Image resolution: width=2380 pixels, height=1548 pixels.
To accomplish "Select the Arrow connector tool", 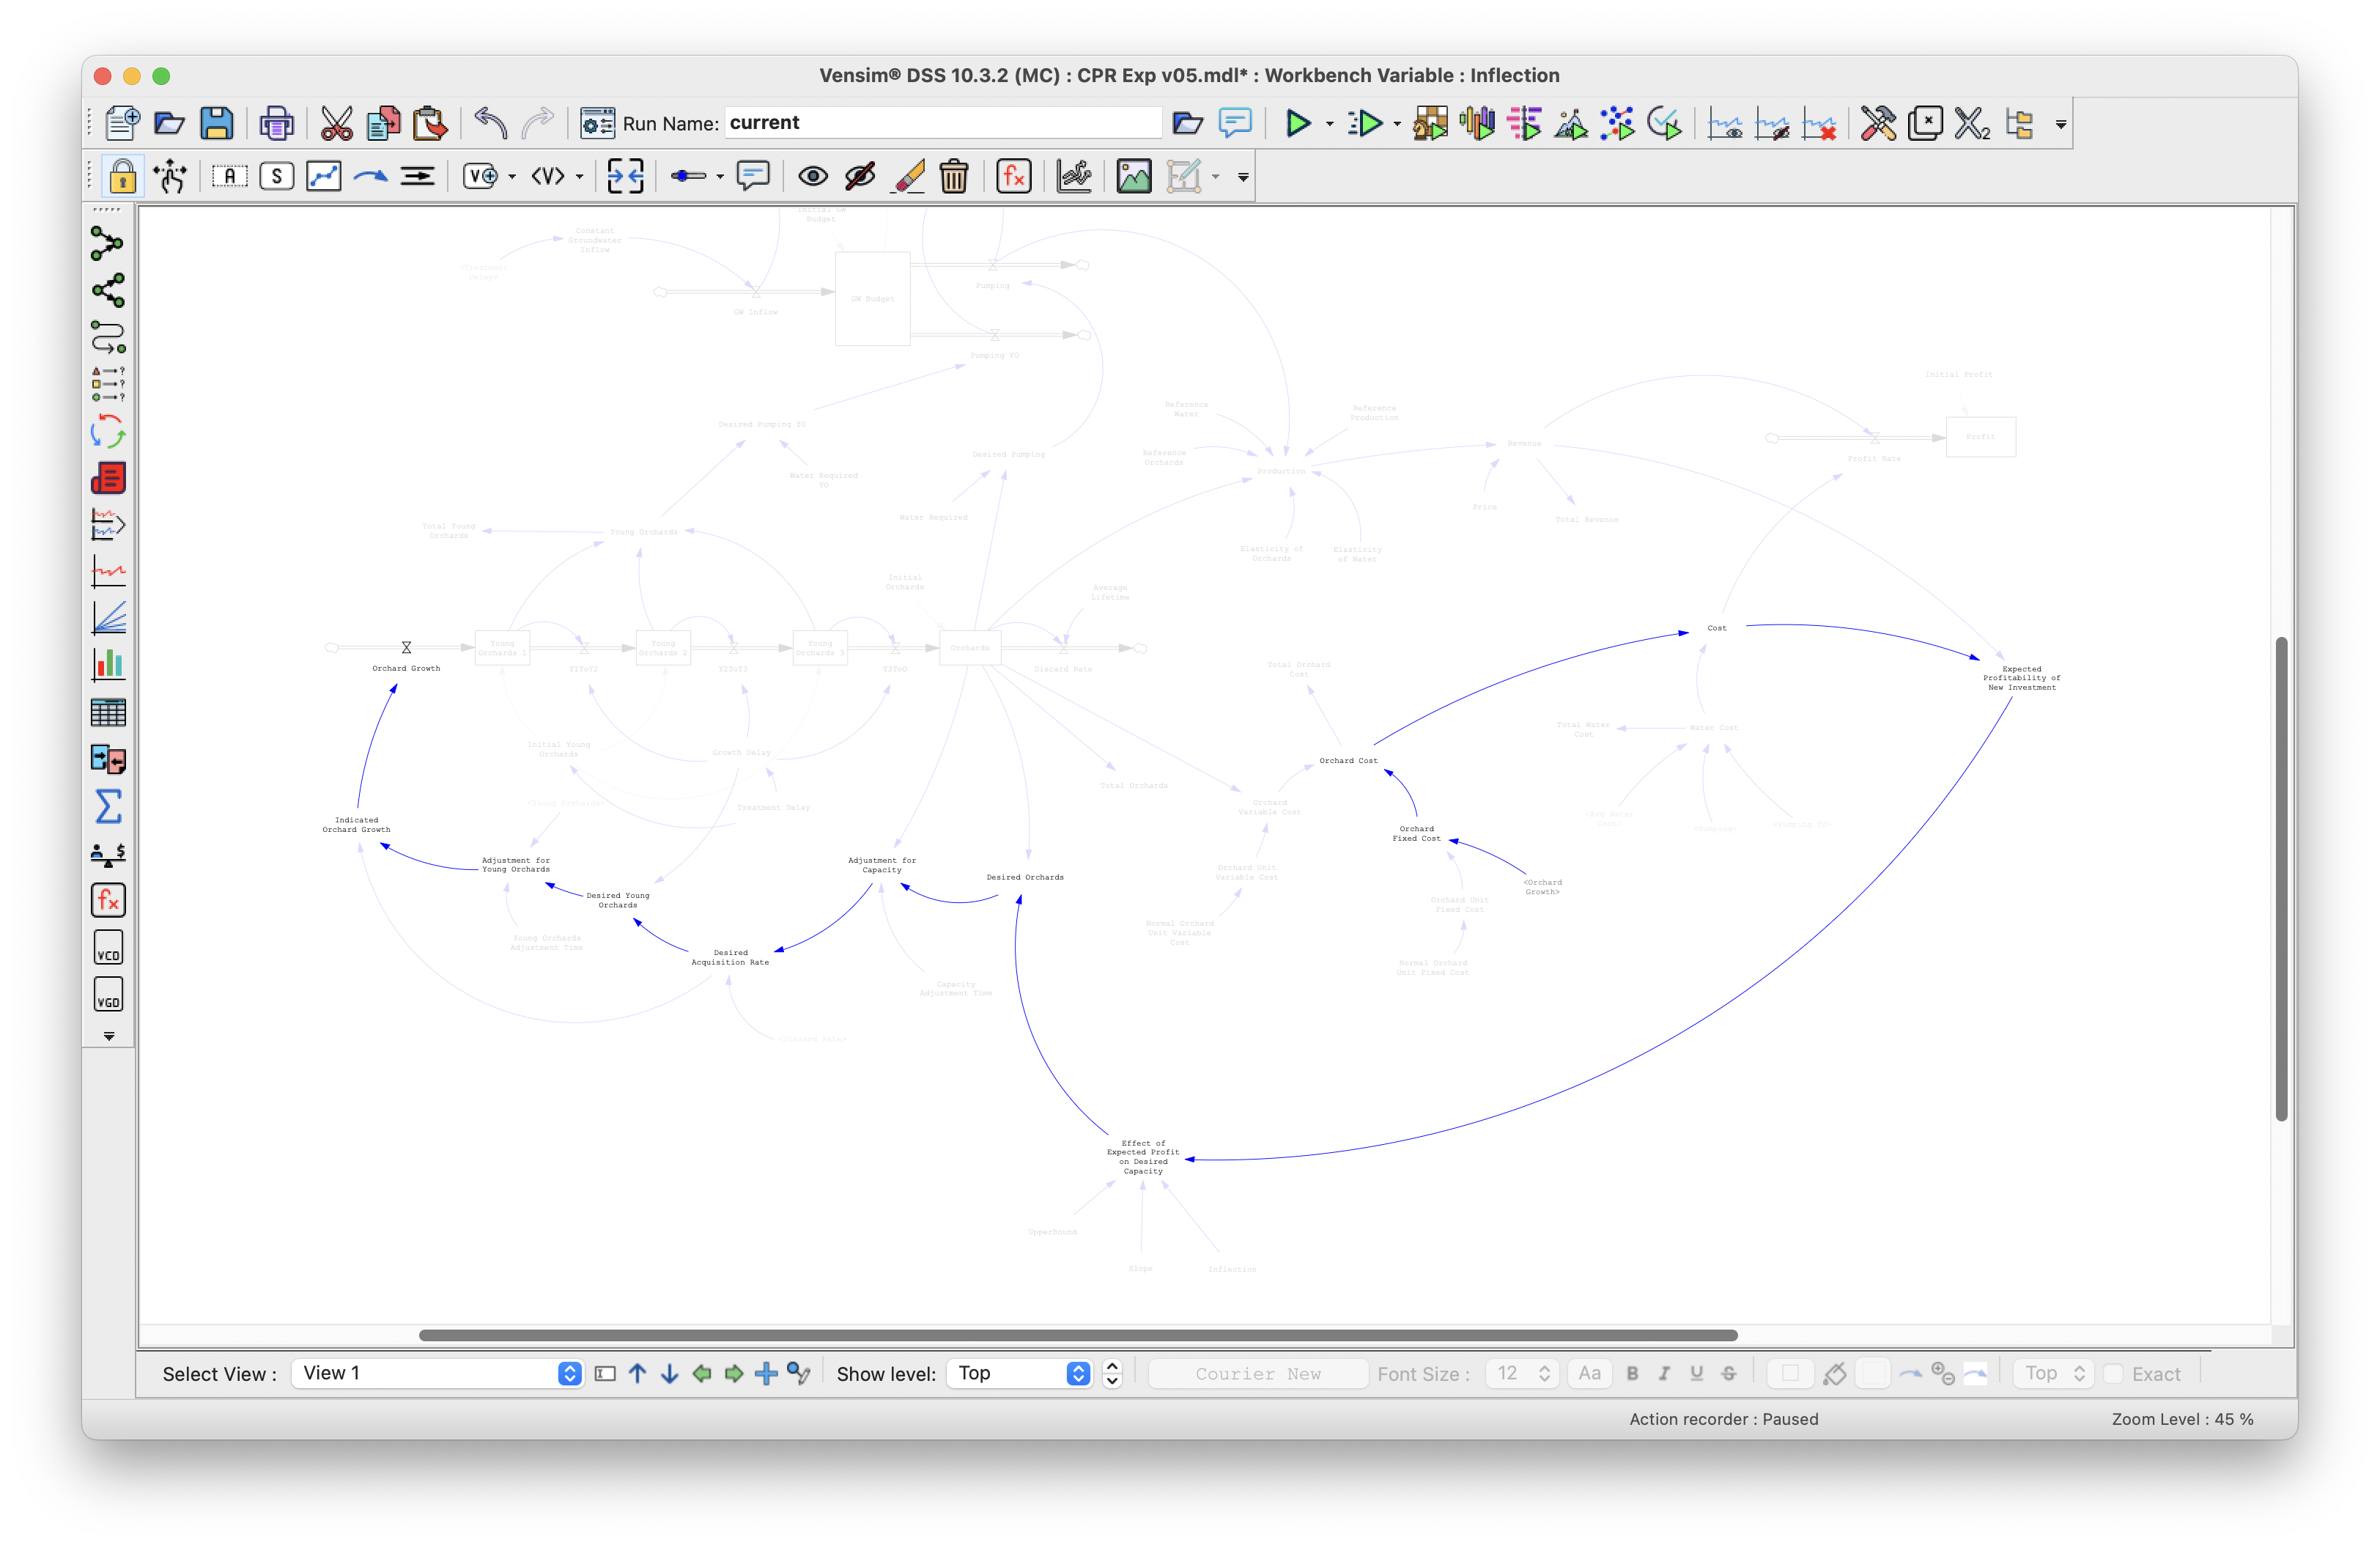I will pyautogui.click(x=371, y=176).
